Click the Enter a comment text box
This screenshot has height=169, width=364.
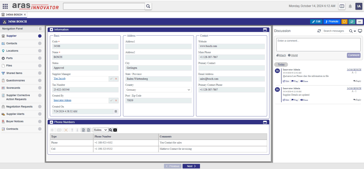318,44
